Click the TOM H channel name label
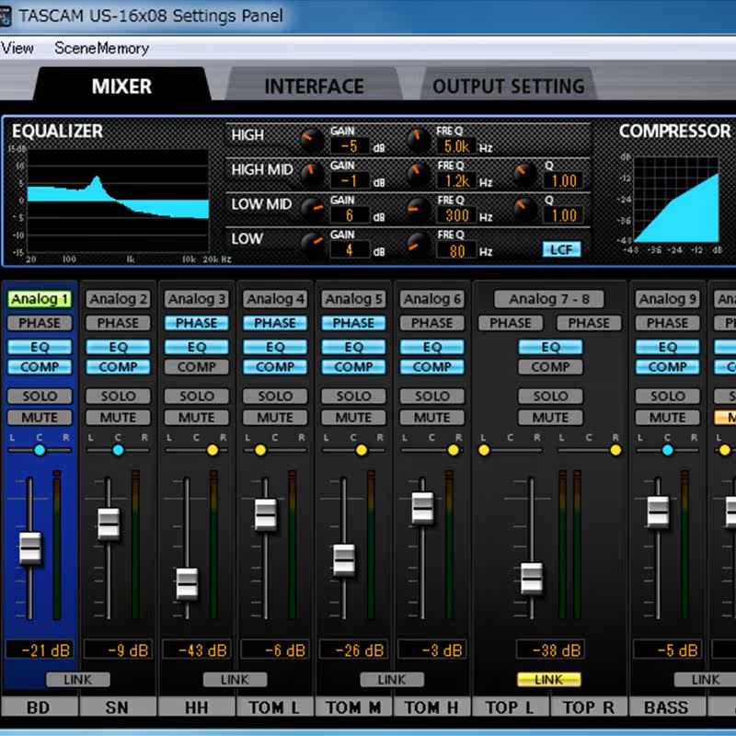The height and width of the screenshot is (736, 736). click(431, 707)
